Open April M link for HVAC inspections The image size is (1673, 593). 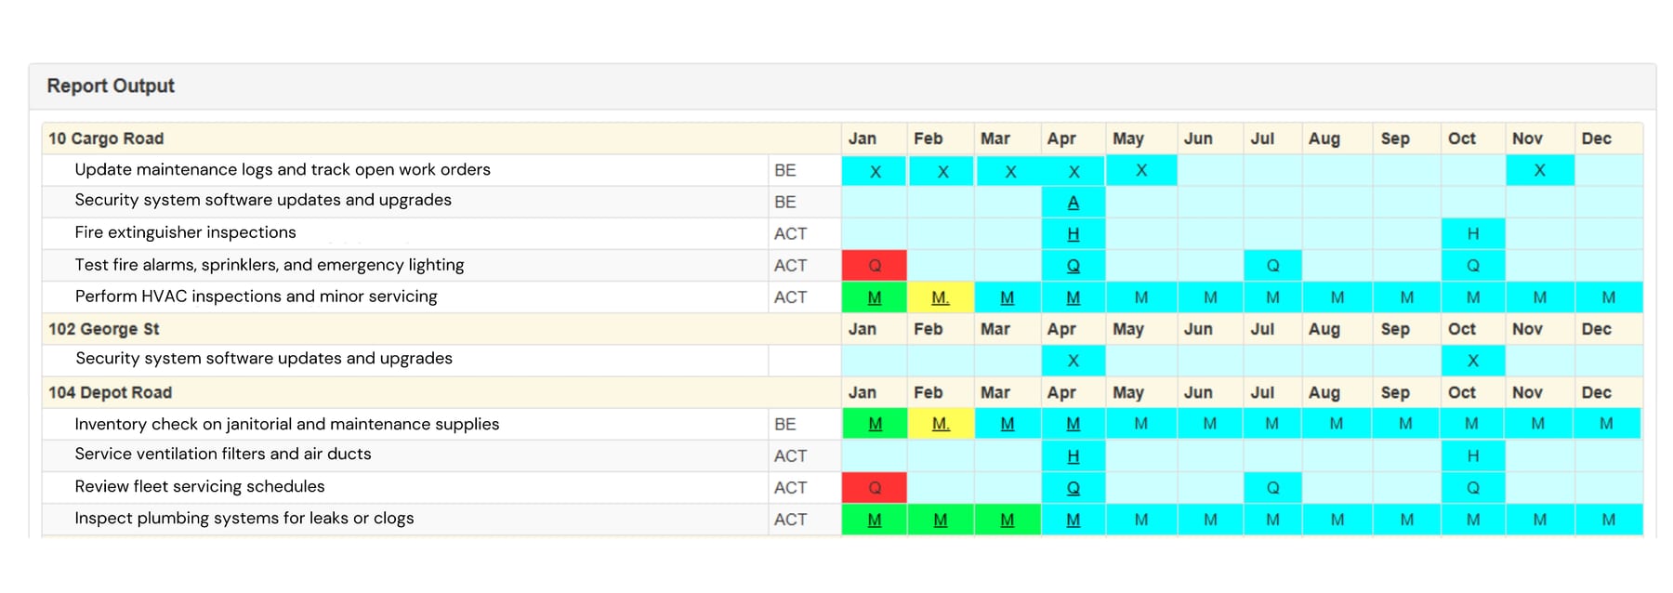1073,297
